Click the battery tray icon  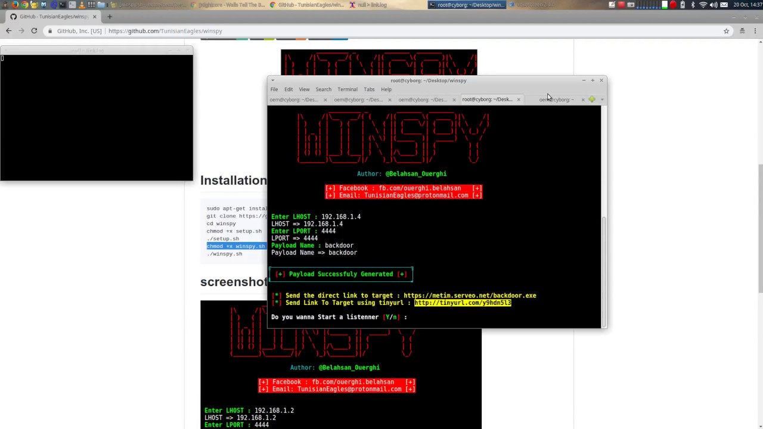683,5
